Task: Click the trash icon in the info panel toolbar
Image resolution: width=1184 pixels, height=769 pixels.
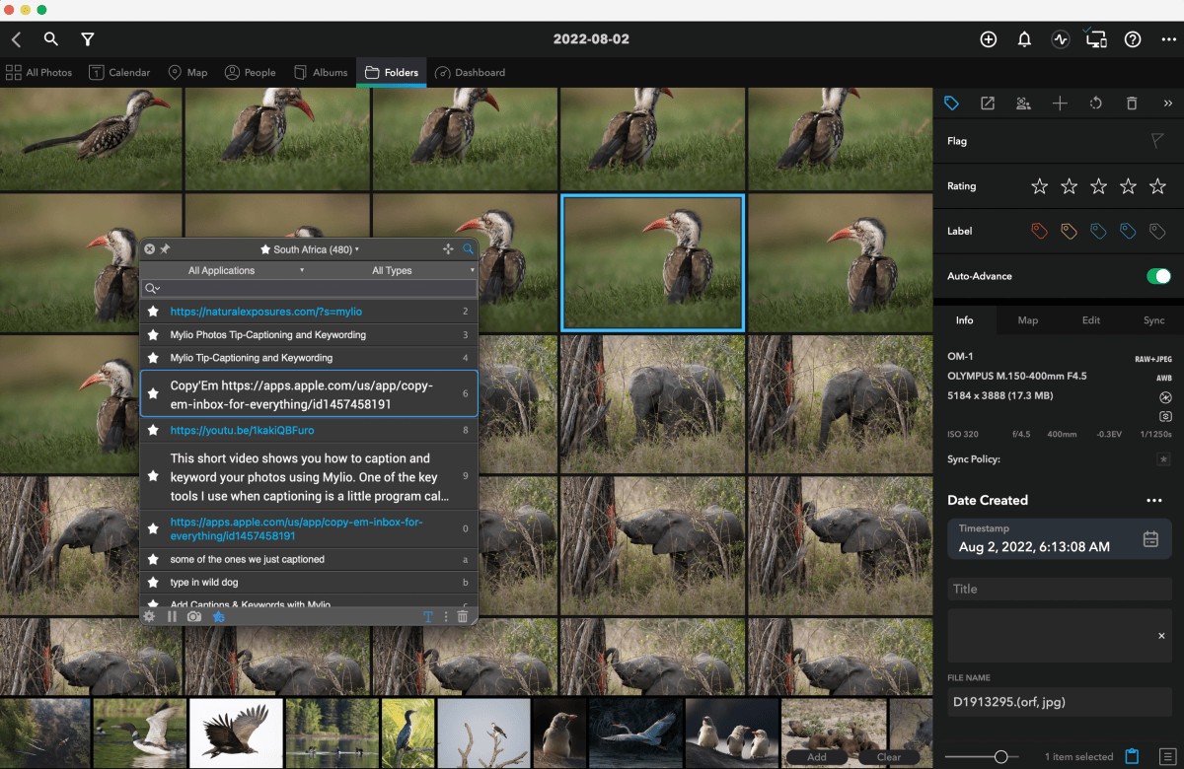Action: [1132, 104]
